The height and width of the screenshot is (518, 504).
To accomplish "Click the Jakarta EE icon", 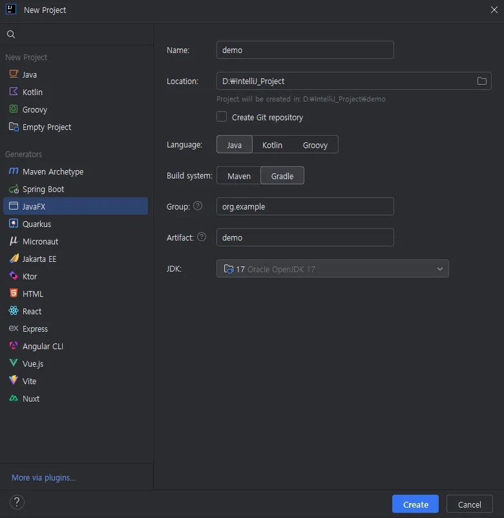I will pyautogui.click(x=14, y=258).
